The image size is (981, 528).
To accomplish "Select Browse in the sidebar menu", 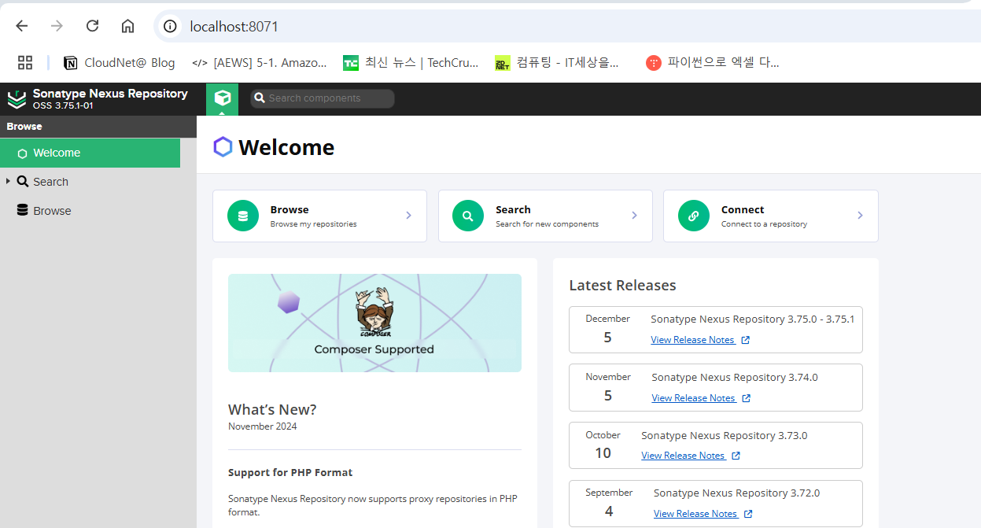I will 52,211.
